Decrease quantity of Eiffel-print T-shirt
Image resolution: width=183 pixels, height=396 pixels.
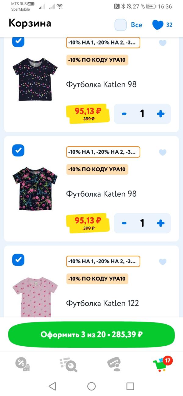click(x=124, y=223)
